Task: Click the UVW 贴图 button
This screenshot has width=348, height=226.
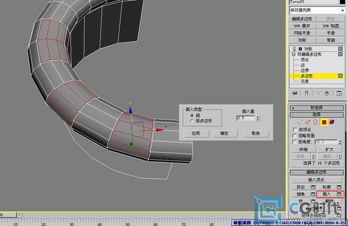Action: tap(331, 26)
